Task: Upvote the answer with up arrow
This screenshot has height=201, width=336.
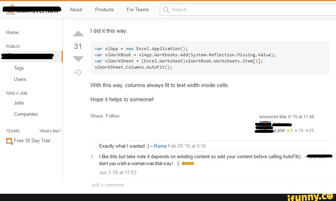Action: (x=78, y=34)
